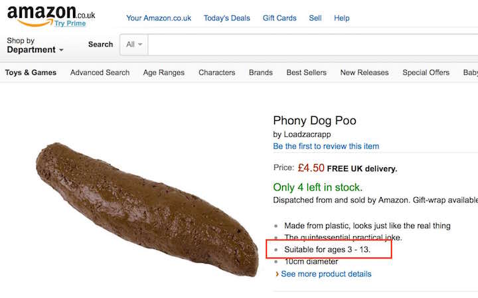Screen dimensions: 478x298
Task: Open the Brands section
Action: [261, 73]
